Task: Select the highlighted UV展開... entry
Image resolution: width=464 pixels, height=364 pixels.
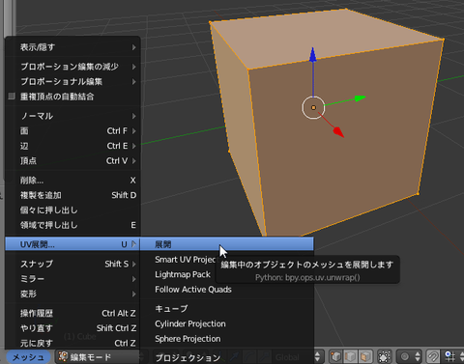Action: click(72, 244)
